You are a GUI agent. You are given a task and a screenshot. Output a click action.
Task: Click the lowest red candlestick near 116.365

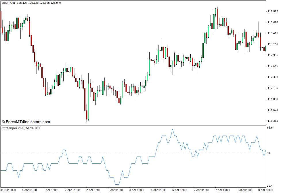pyautogui.click(x=87, y=115)
